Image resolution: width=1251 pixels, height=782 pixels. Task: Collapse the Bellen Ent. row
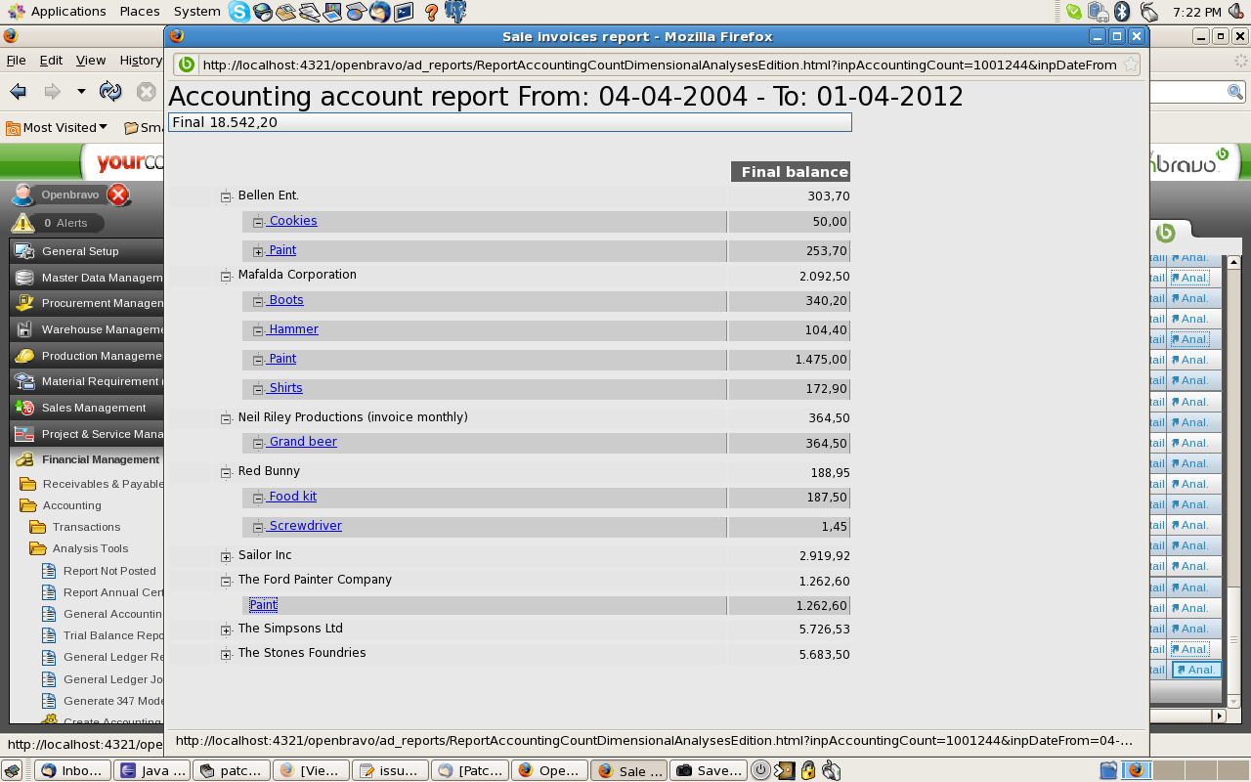click(226, 196)
